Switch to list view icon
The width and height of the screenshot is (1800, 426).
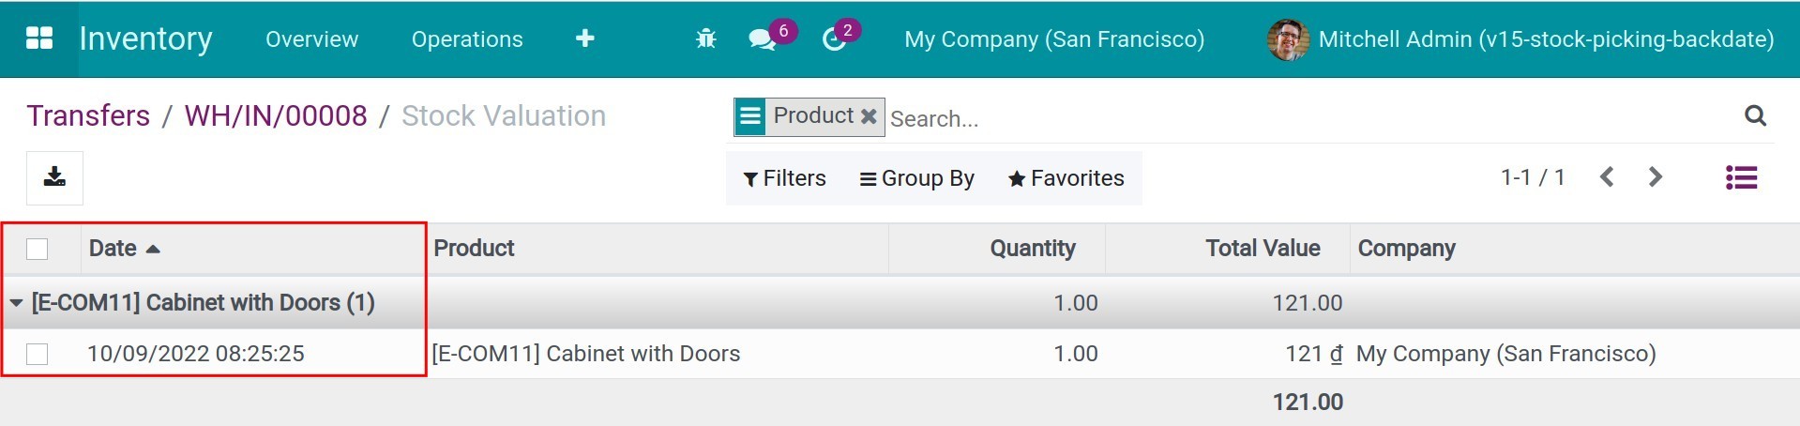1741,177
